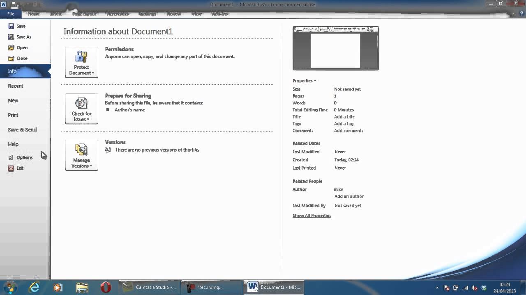Open Check for Issues dropdown
This screenshot has width=526, height=295.
tap(81, 109)
